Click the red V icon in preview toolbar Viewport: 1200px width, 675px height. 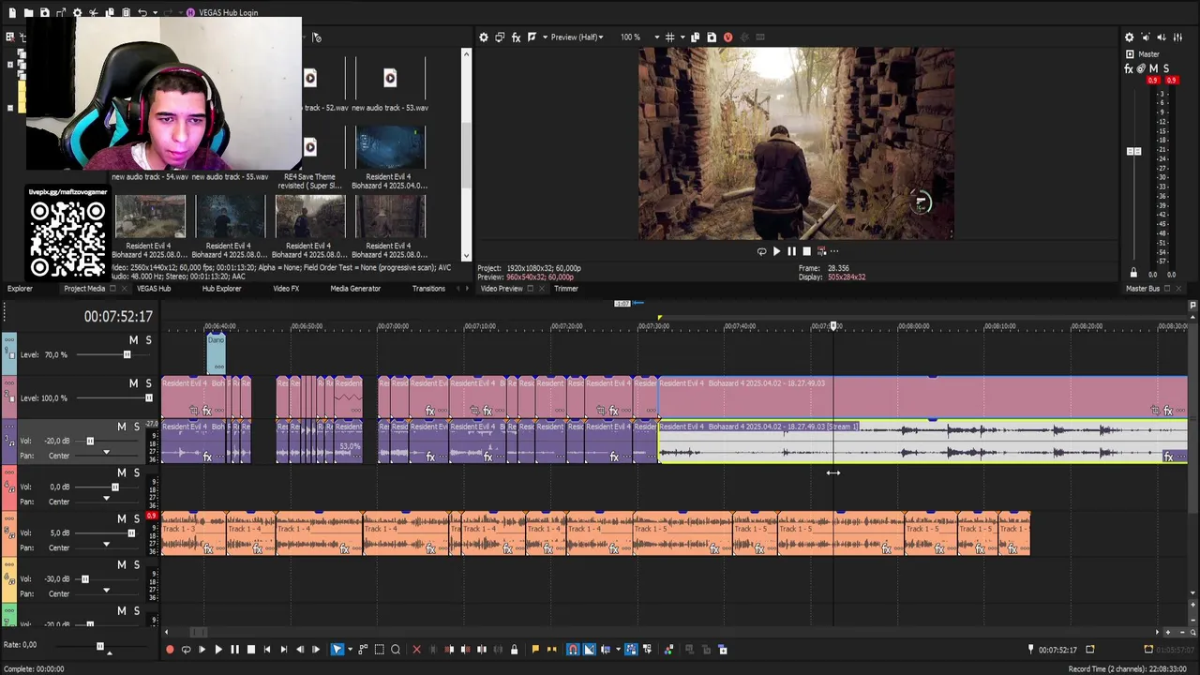click(x=727, y=37)
